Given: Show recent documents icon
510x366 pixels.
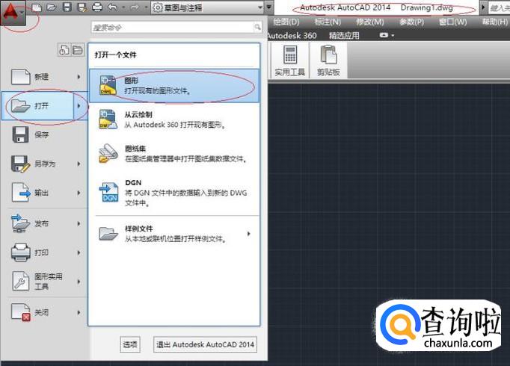Looking at the screenshot, I should [64, 50].
